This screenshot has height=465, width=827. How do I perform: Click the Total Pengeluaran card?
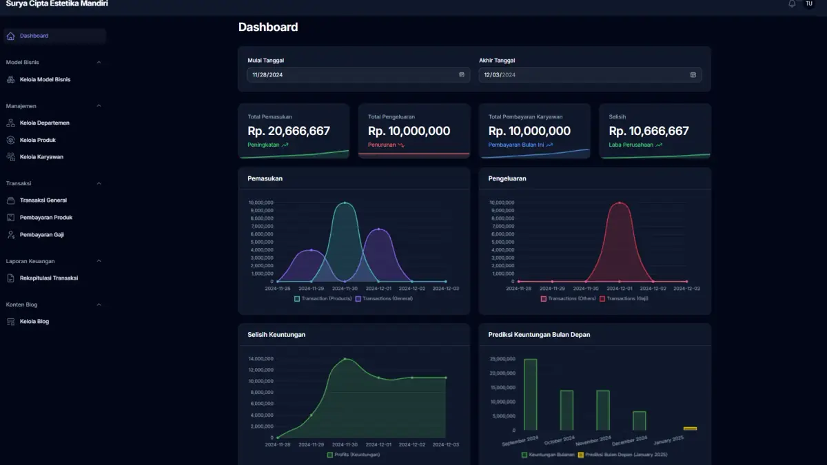[x=414, y=131]
